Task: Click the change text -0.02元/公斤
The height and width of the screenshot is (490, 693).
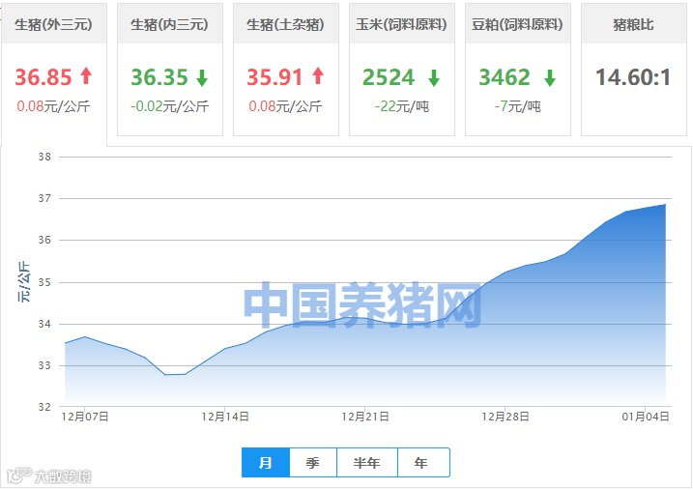Action: pyautogui.click(x=170, y=106)
